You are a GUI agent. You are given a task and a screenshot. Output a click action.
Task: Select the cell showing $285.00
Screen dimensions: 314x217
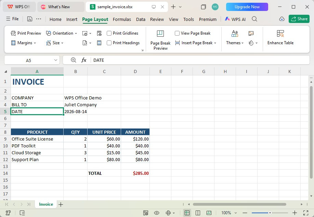coord(135,173)
